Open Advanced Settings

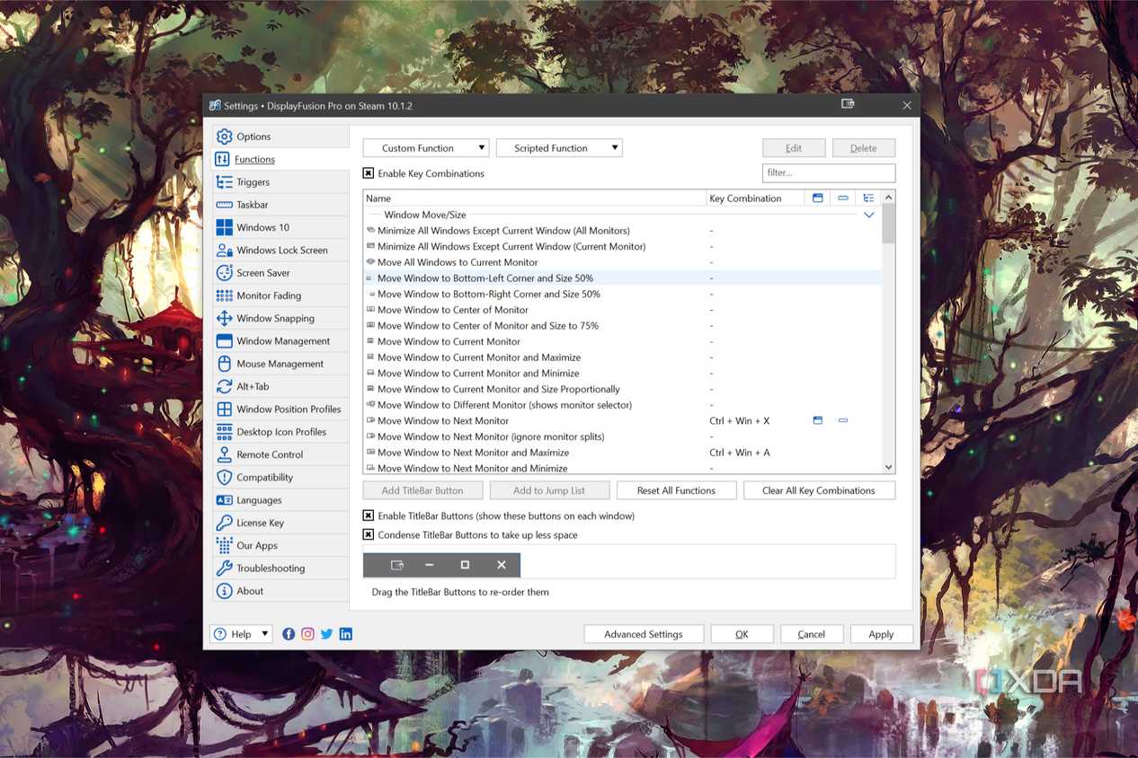[644, 634]
